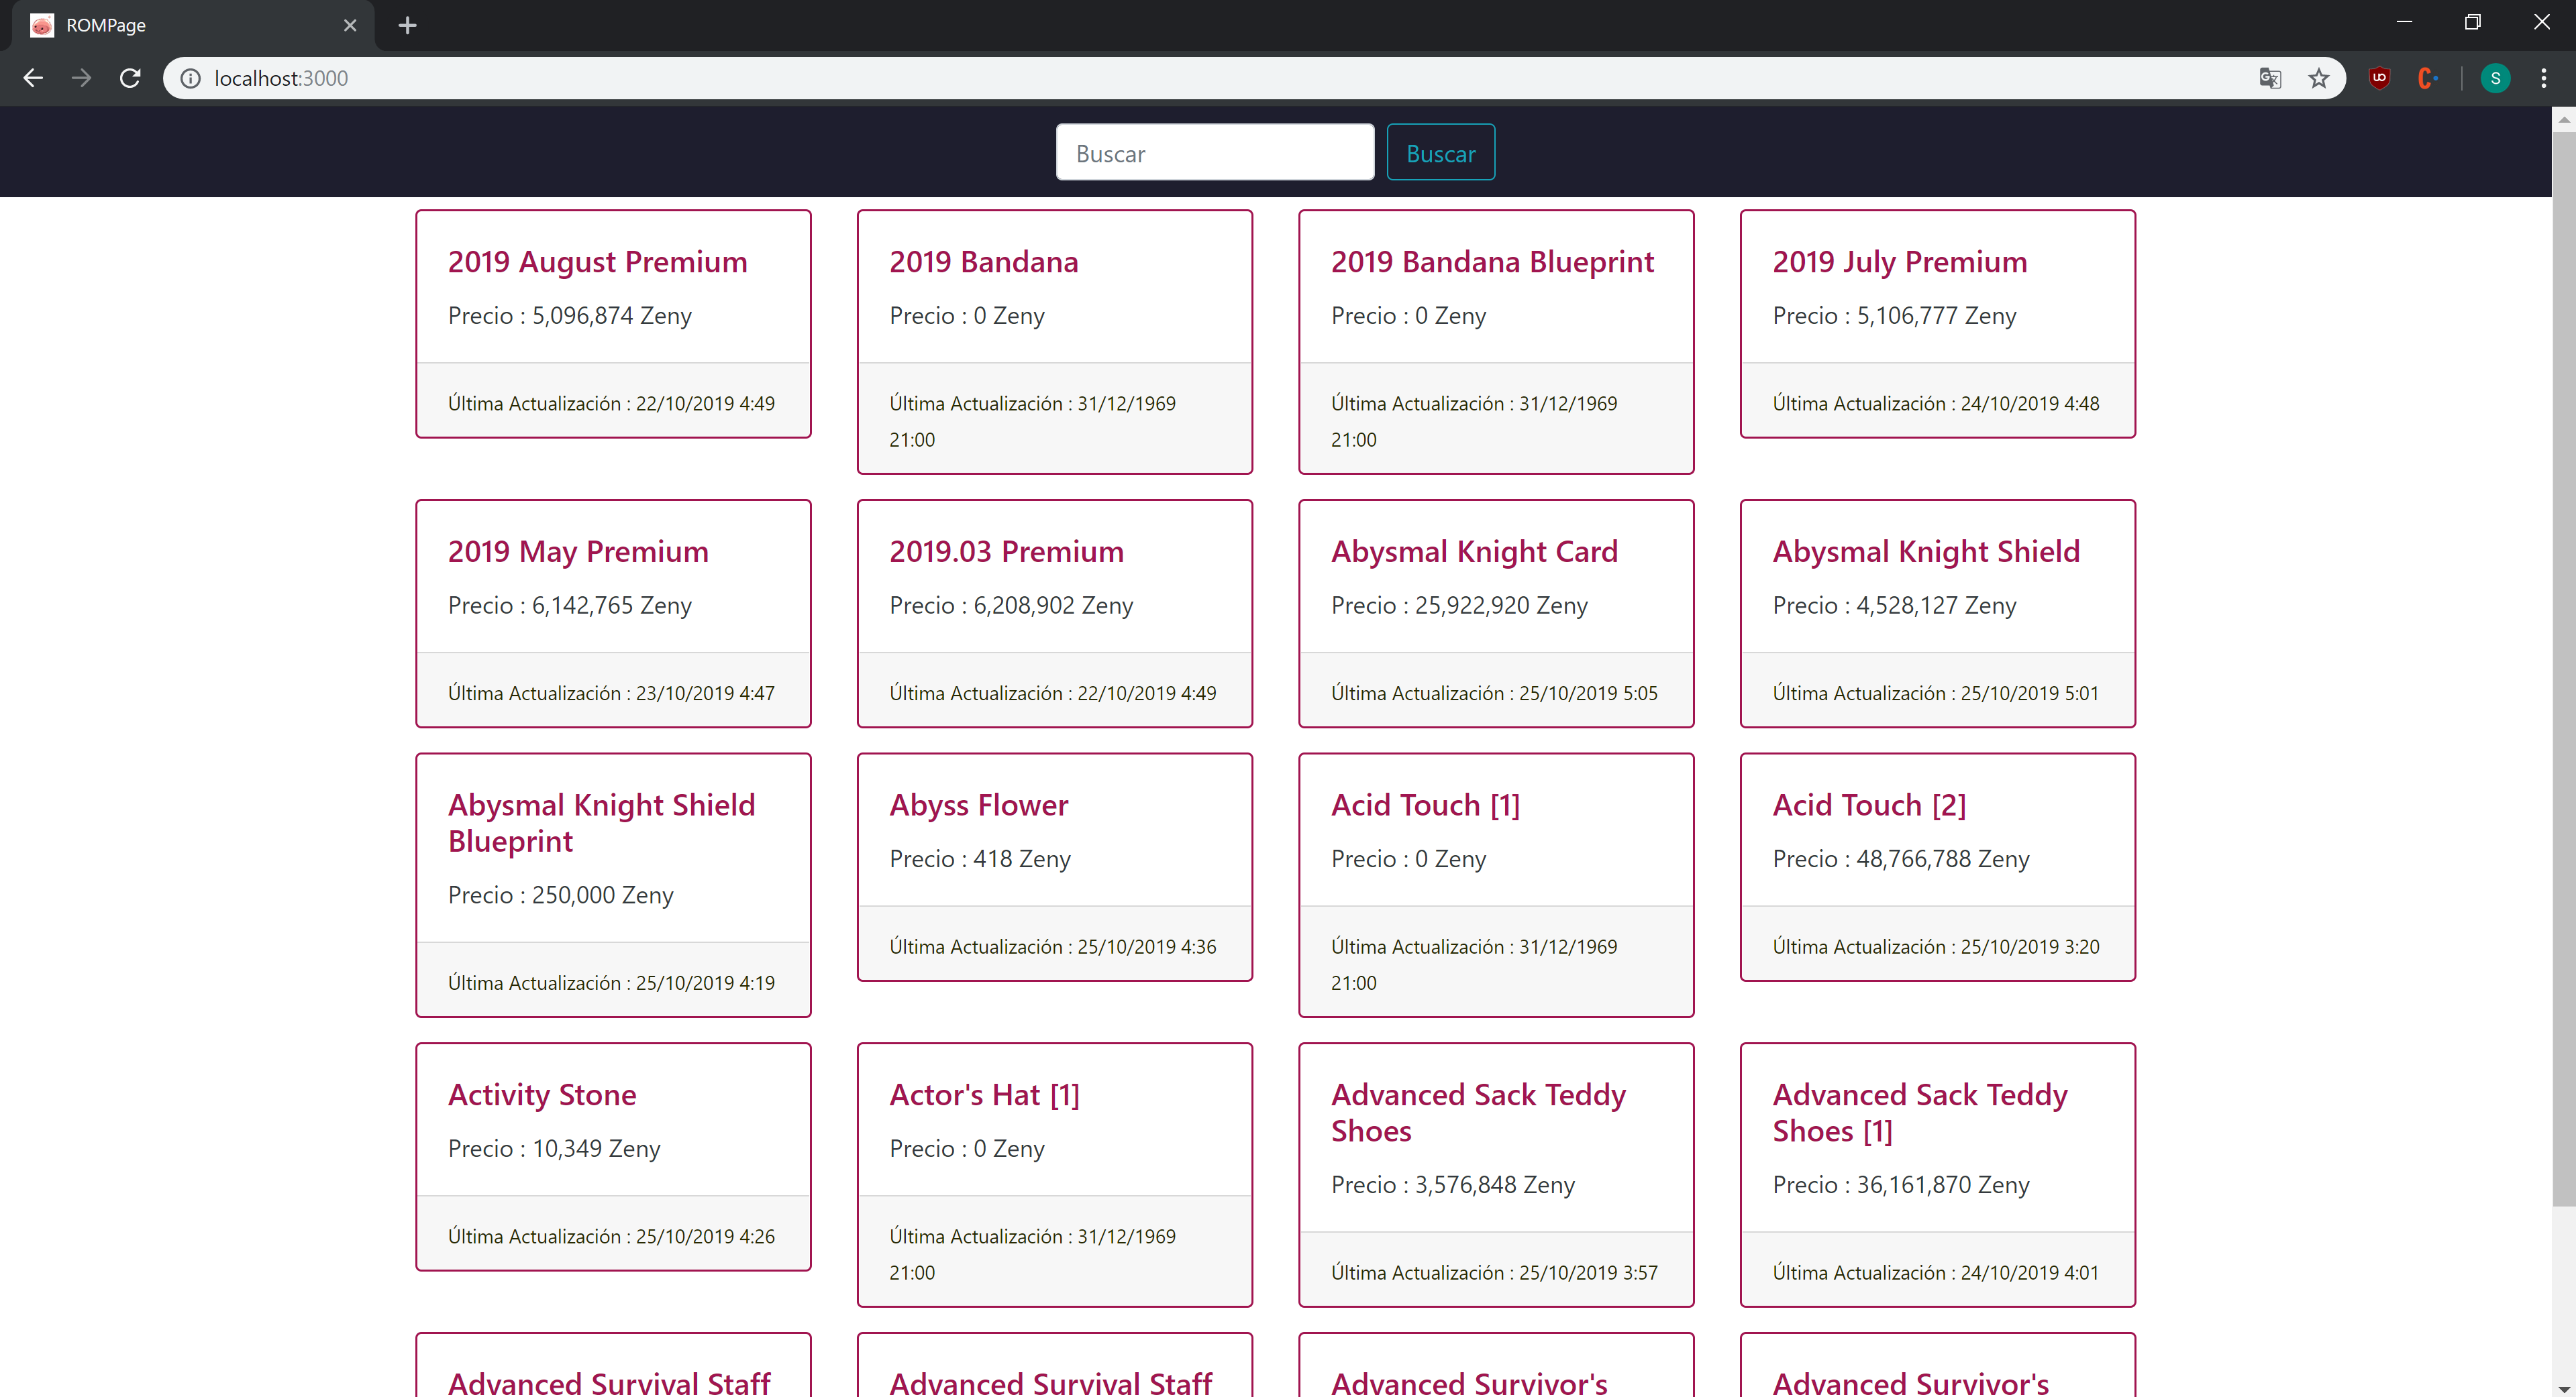Close the ROMPage tab
Image resolution: width=2576 pixels, height=1397 pixels.
350,25
